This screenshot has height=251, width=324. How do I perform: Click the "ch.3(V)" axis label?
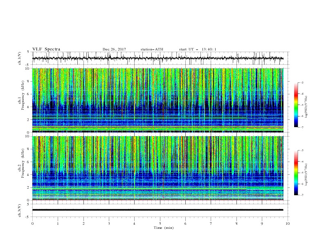[20, 210]
